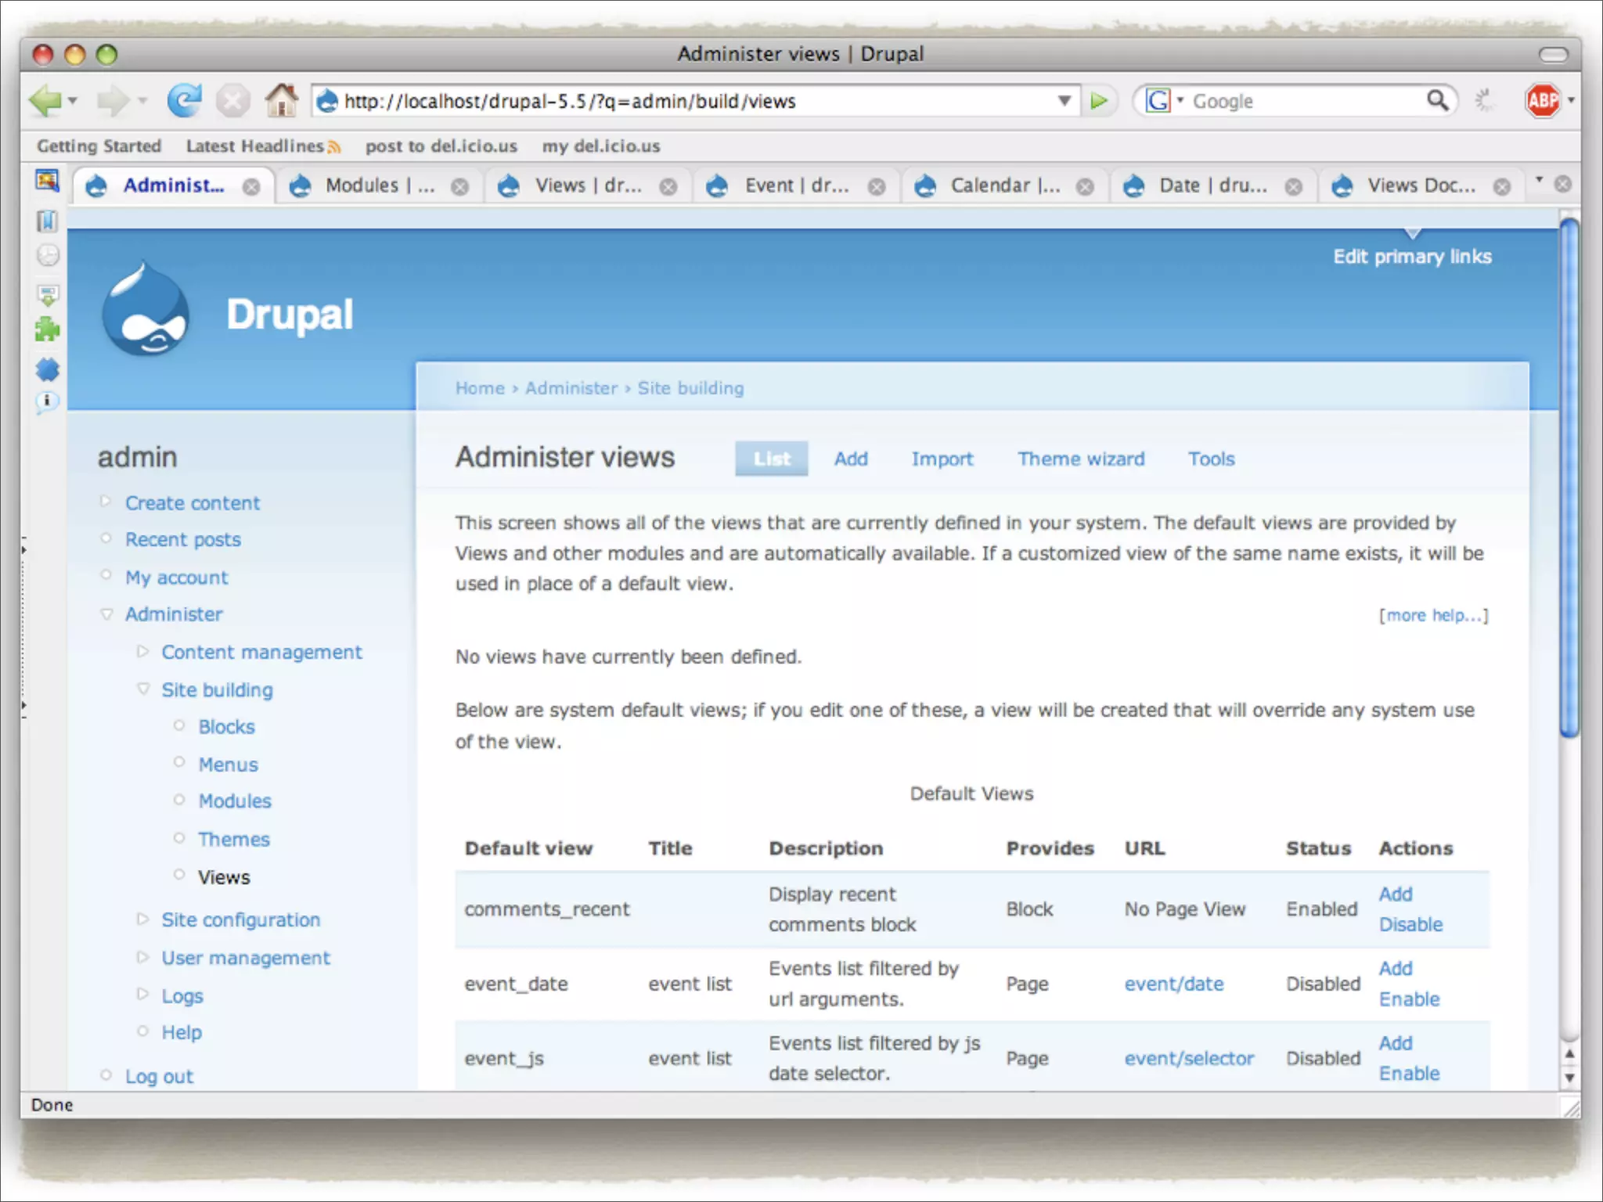Click the green Go arrow beside the address bar
This screenshot has width=1603, height=1202.
pyautogui.click(x=1099, y=101)
